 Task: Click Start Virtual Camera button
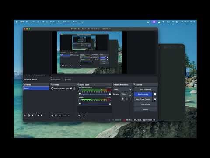(x=143, y=99)
